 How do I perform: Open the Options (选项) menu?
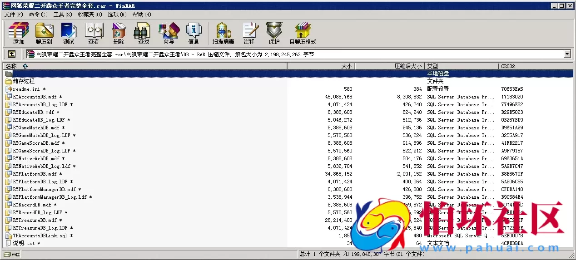point(117,15)
